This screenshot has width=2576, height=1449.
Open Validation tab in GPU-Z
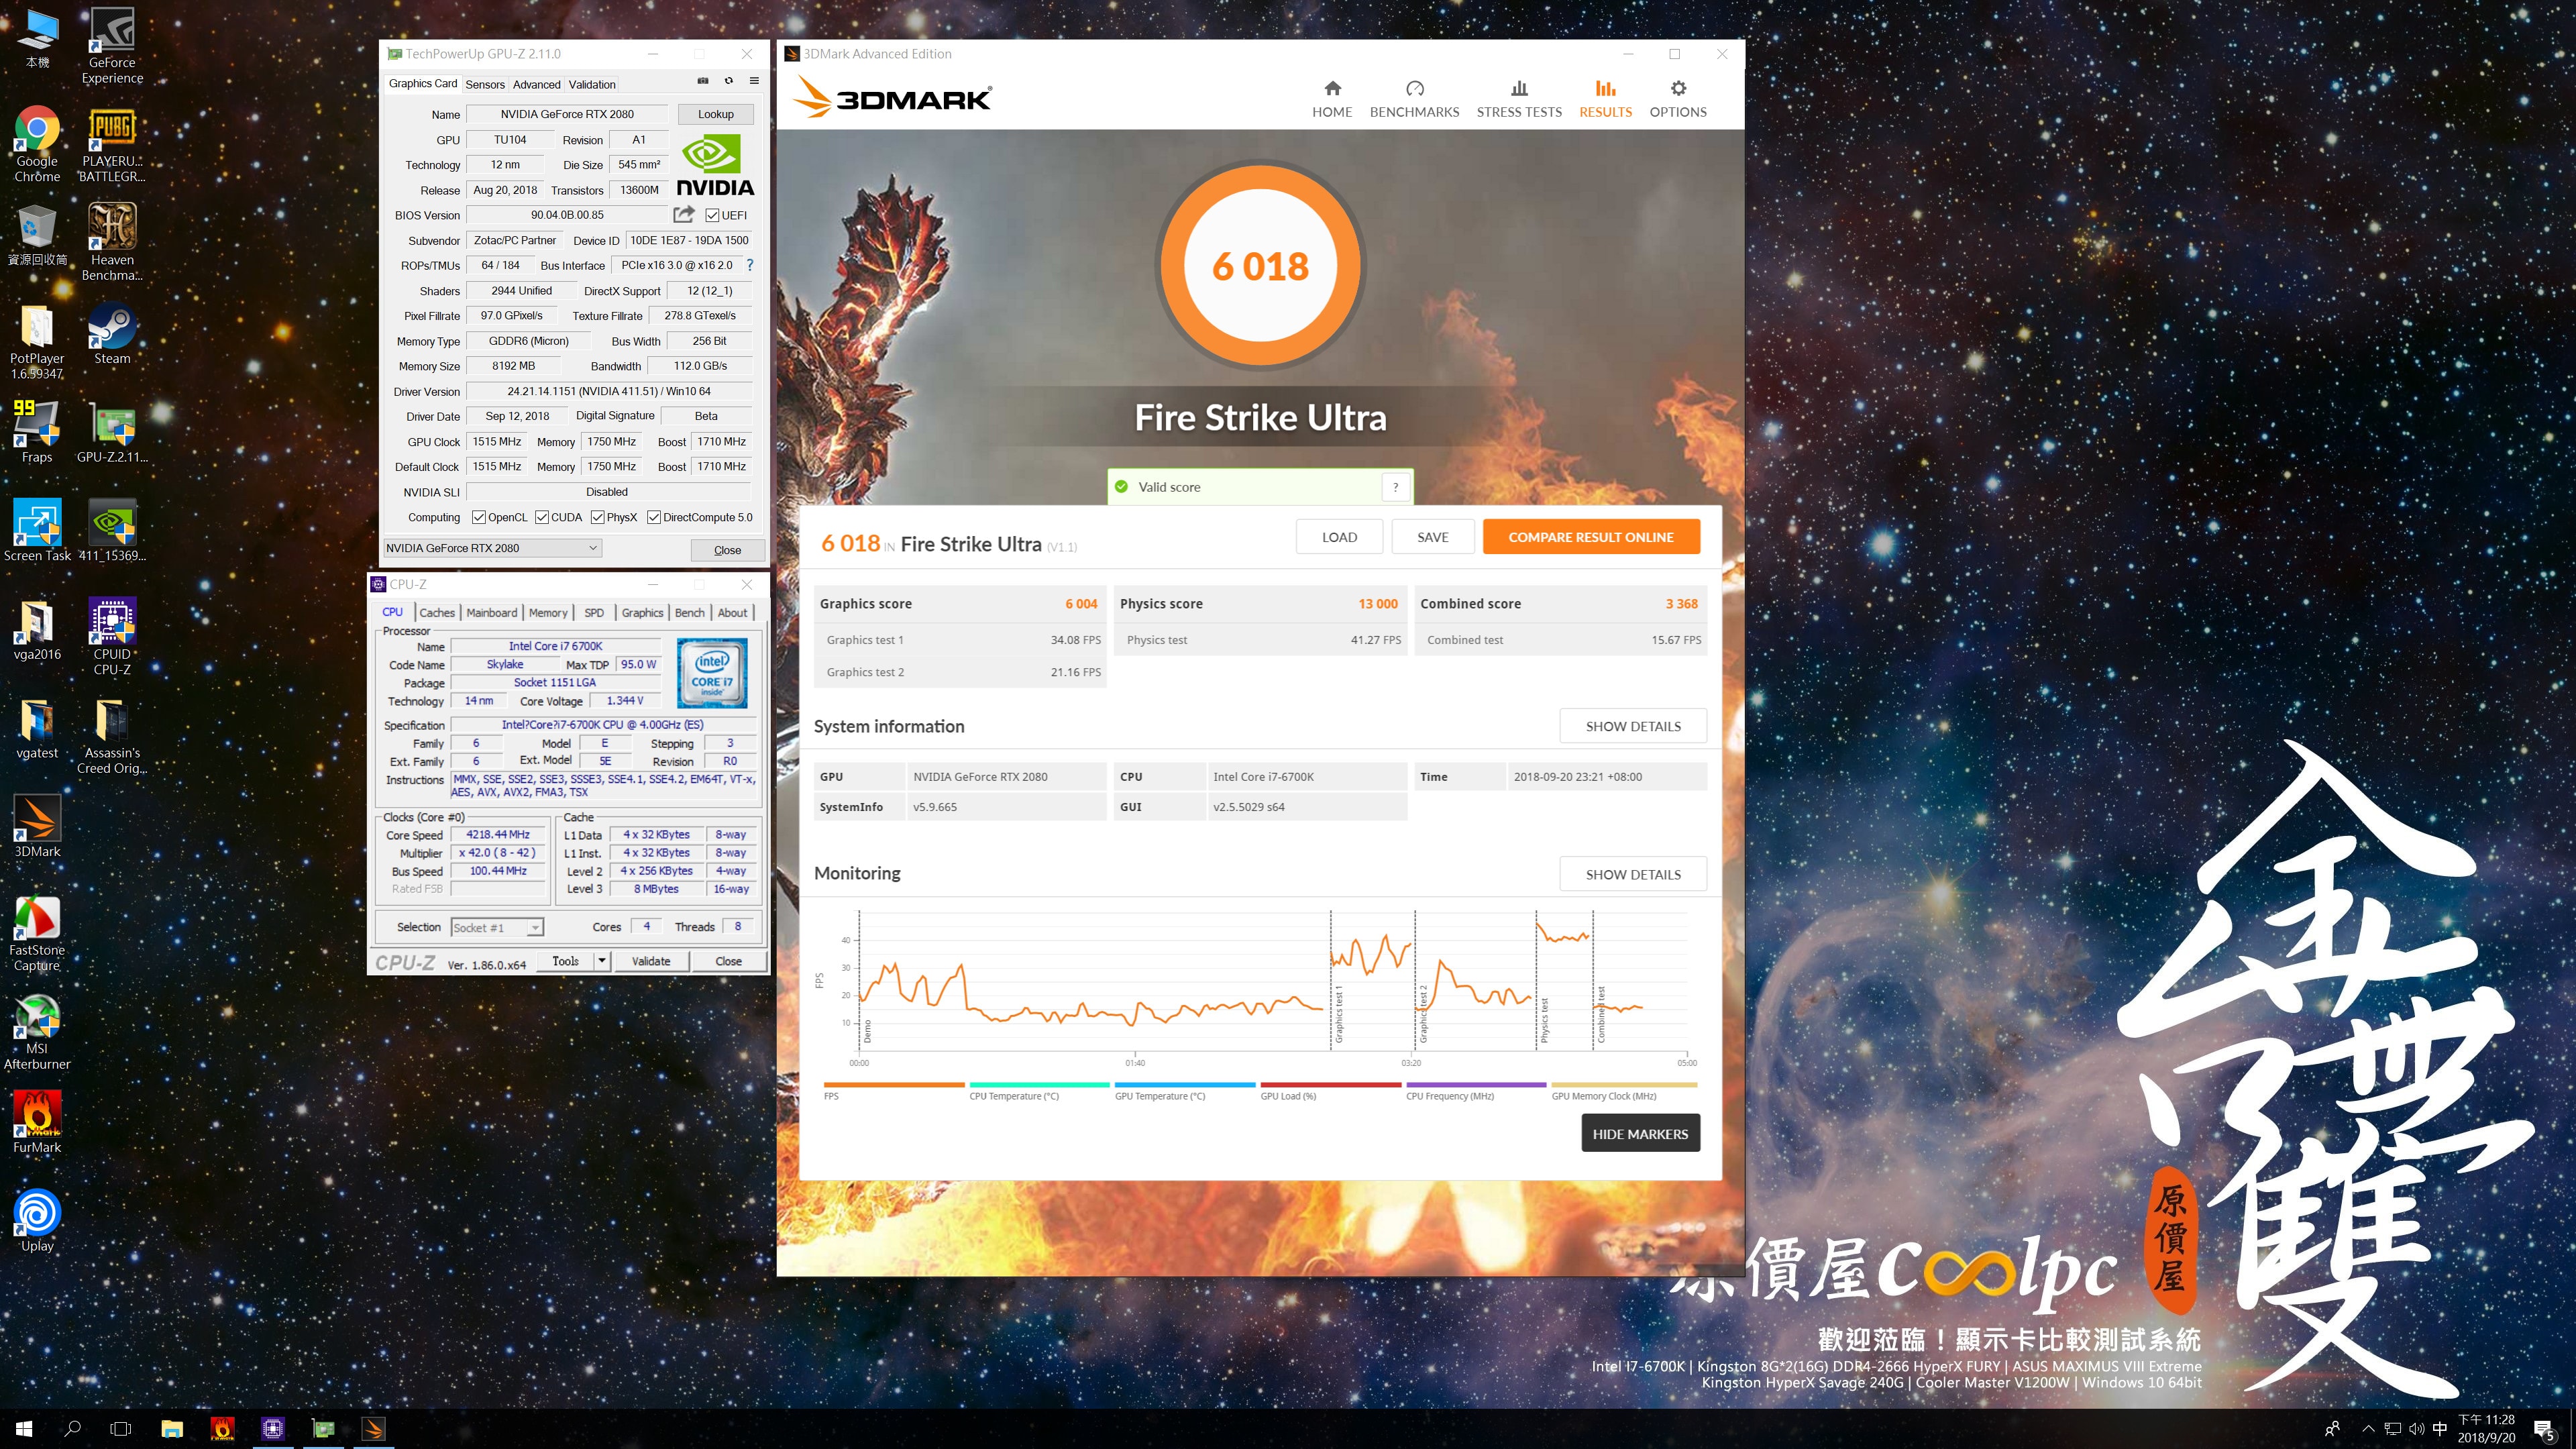592,84
